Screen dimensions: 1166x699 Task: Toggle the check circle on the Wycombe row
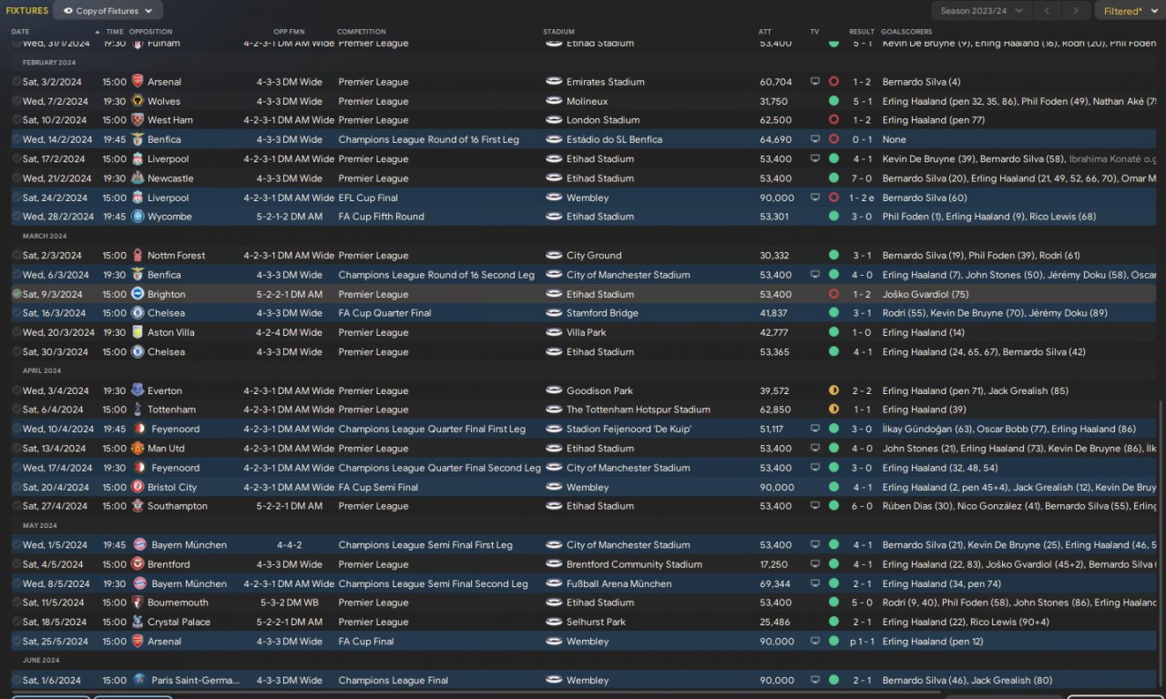click(x=16, y=217)
